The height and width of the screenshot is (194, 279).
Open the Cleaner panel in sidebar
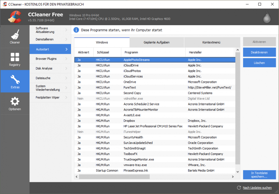click(15, 36)
